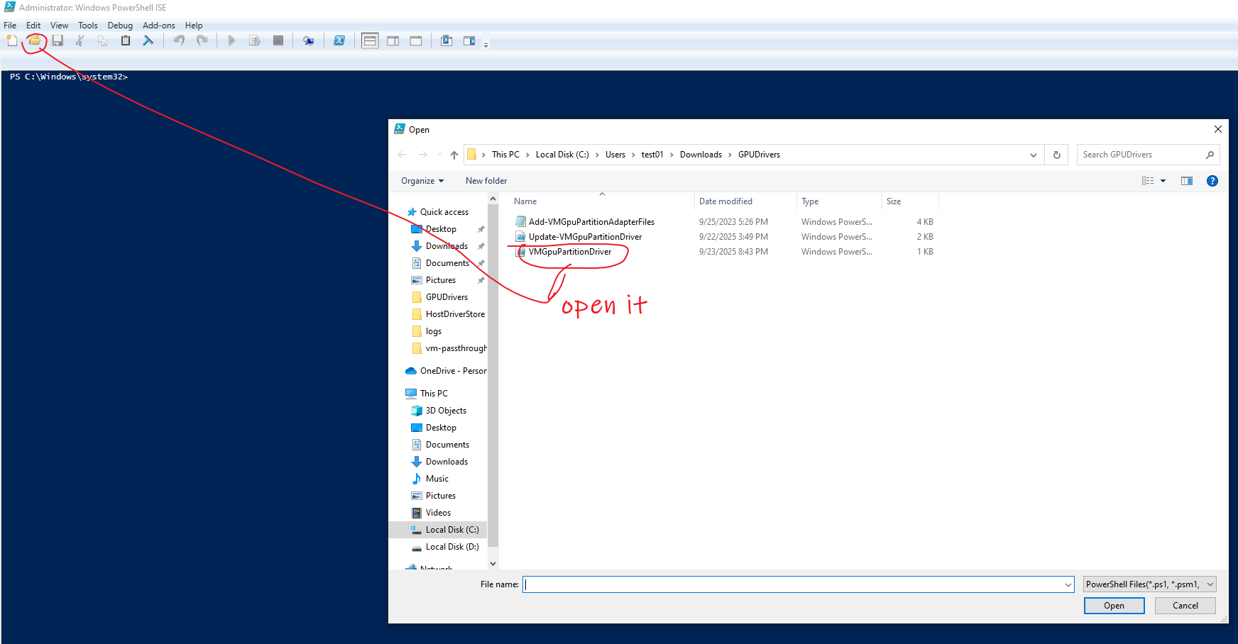Open the Debug menu

pos(120,26)
